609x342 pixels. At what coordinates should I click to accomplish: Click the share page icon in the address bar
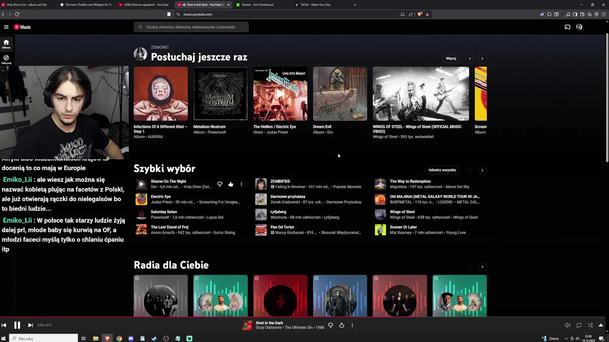[x=411, y=14]
